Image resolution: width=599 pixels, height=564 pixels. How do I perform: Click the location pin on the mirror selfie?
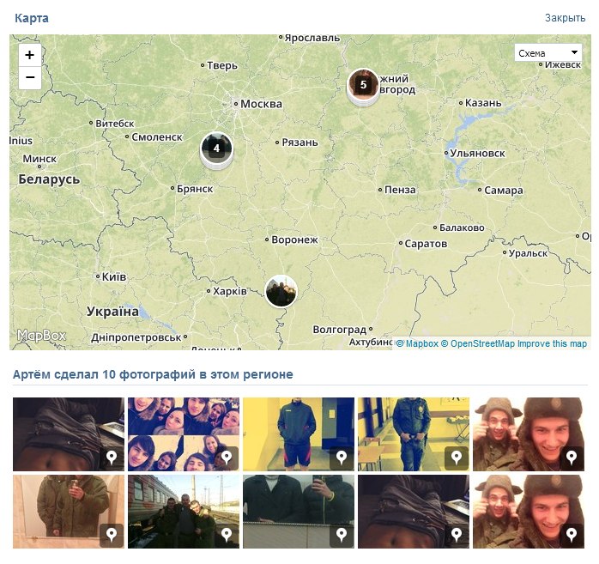112,535
